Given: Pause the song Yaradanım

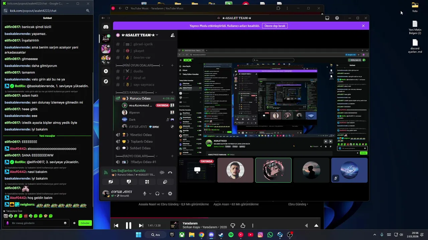Looking at the screenshot, I should [x=128, y=226].
